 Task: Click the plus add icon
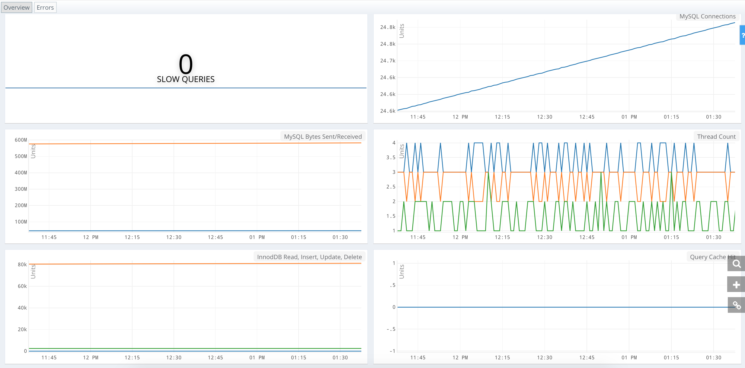736,284
